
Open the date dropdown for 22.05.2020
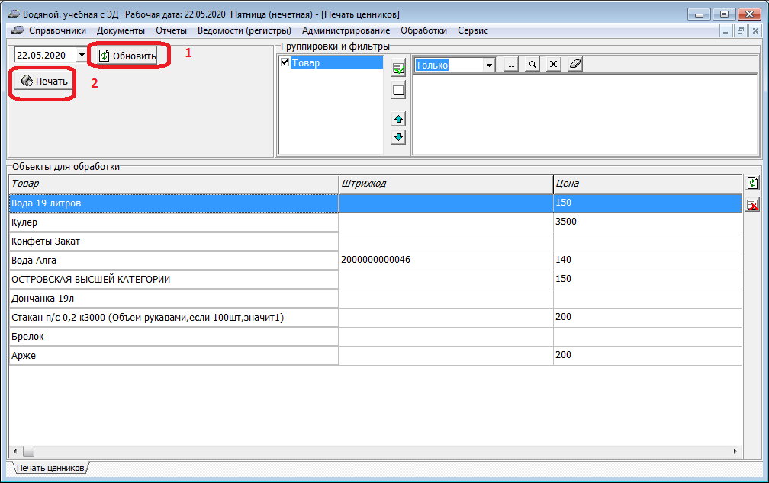click(x=82, y=56)
